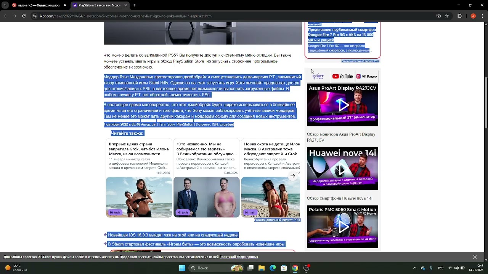Open the 'Обзор смартфона Huawei nova 14i' caption

[340, 198]
